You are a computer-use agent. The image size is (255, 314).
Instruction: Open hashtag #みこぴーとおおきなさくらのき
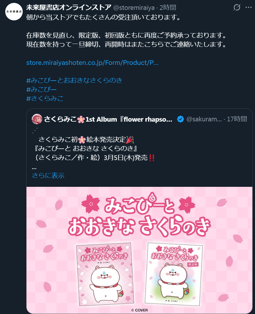coord(74,80)
